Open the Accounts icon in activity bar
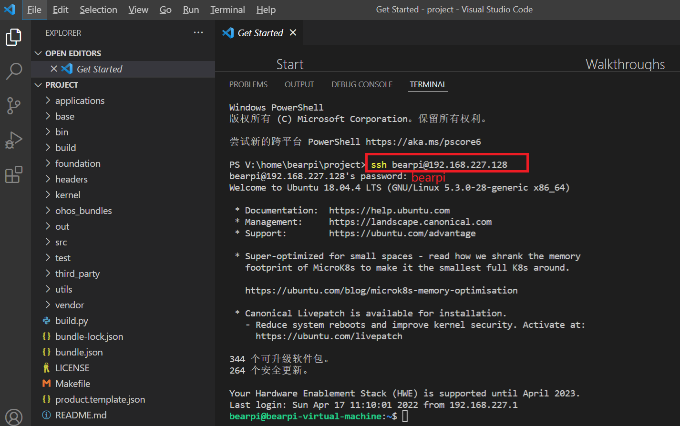This screenshot has width=680, height=426. [x=13, y=417]
